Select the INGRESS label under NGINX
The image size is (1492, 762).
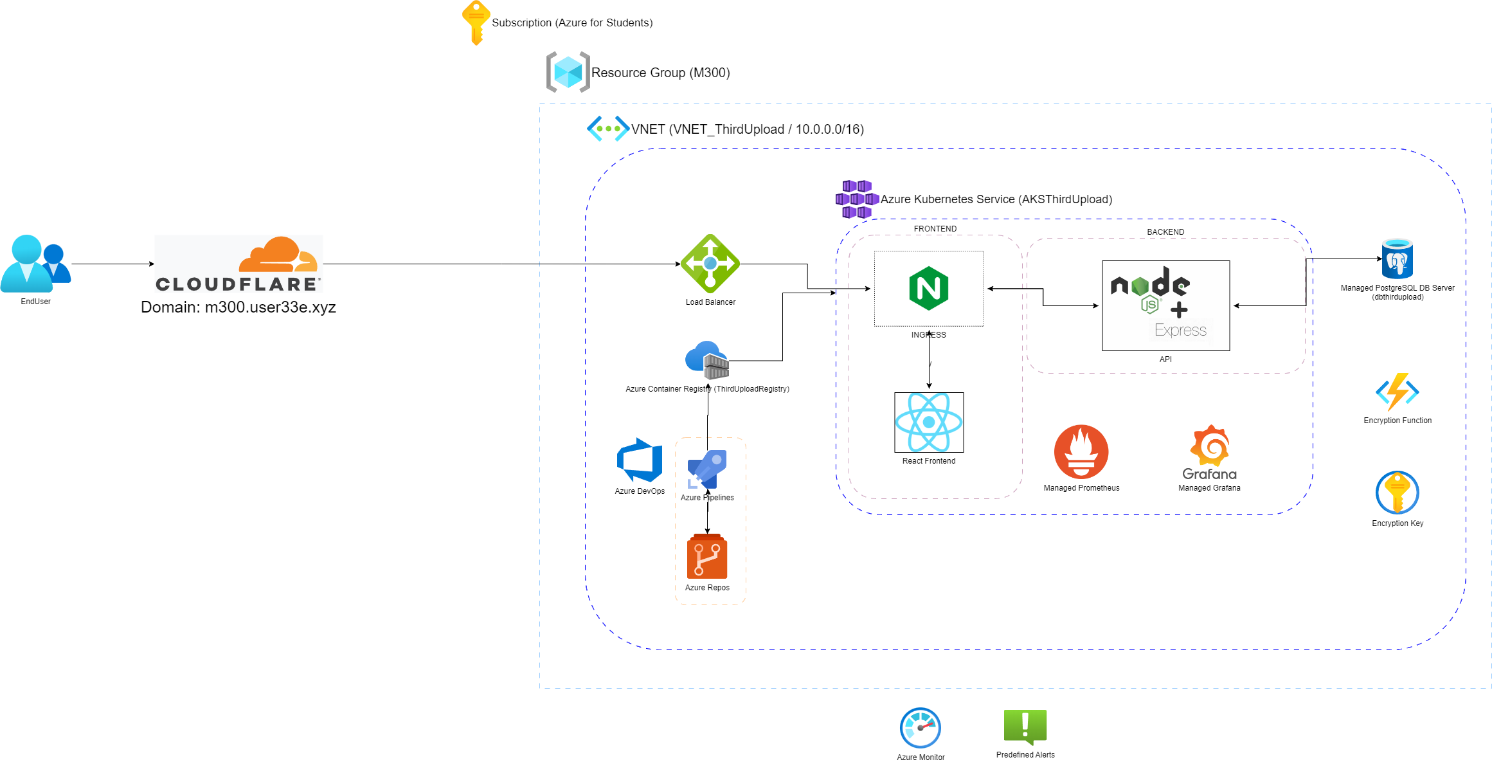[929, 335]
